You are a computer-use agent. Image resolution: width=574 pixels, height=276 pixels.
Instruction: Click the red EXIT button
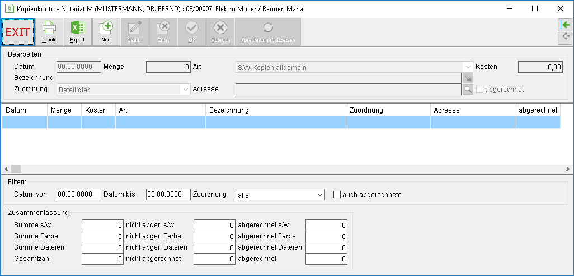click(x=18, y=32)
